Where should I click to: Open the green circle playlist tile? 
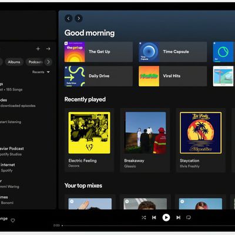[x=223, y=52]
